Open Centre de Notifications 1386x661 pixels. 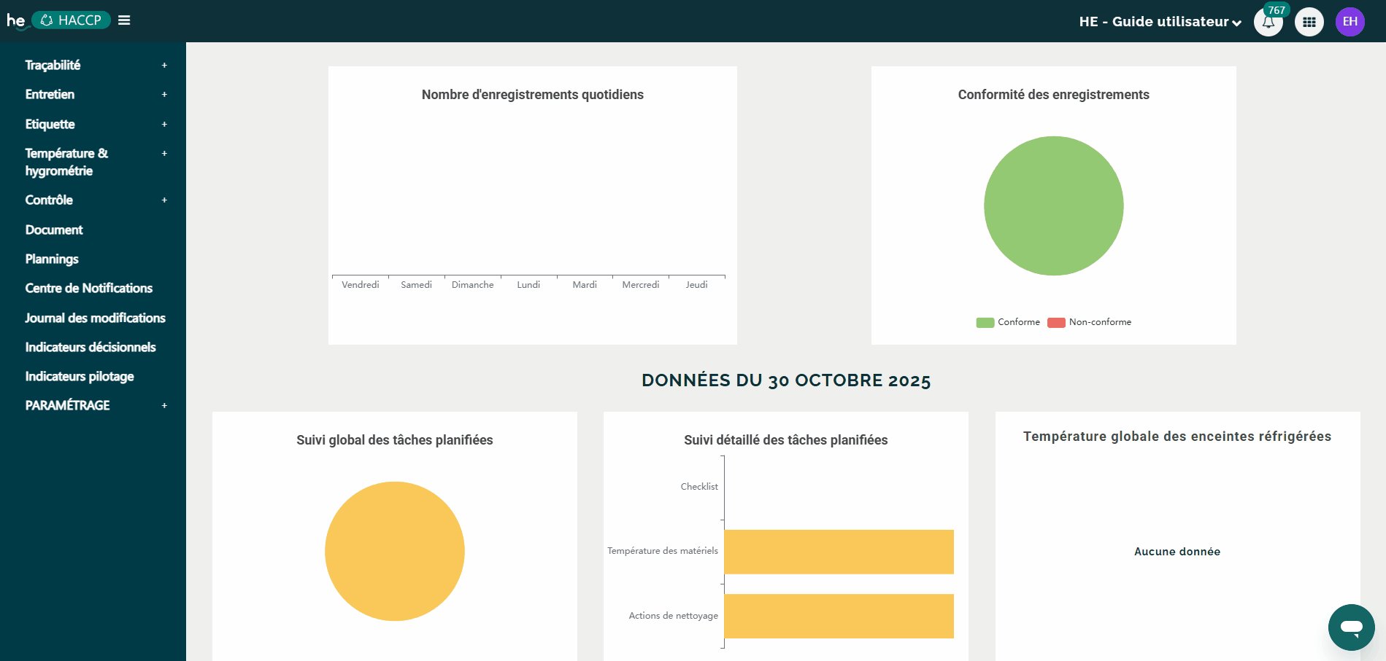88,288
